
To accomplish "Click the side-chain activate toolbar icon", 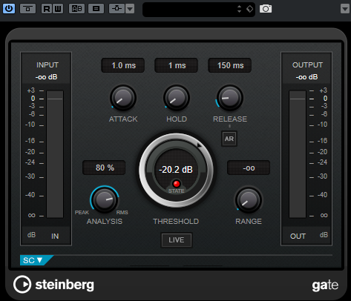I will [117, 9].
